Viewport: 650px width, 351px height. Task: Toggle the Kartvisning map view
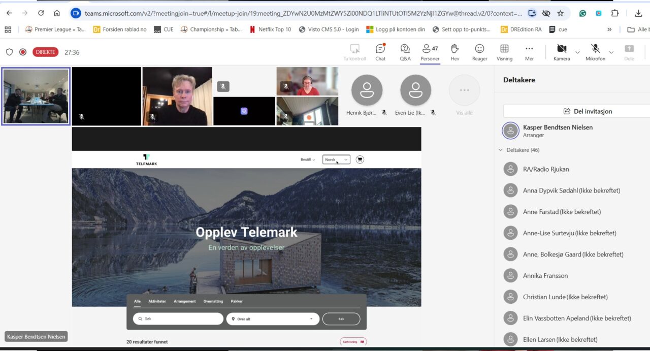[x=353, y=342]
